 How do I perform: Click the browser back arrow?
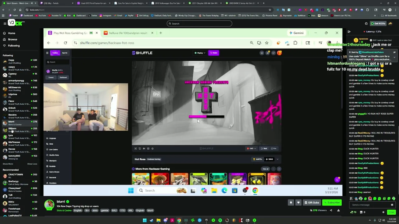(x=3, y=10)
